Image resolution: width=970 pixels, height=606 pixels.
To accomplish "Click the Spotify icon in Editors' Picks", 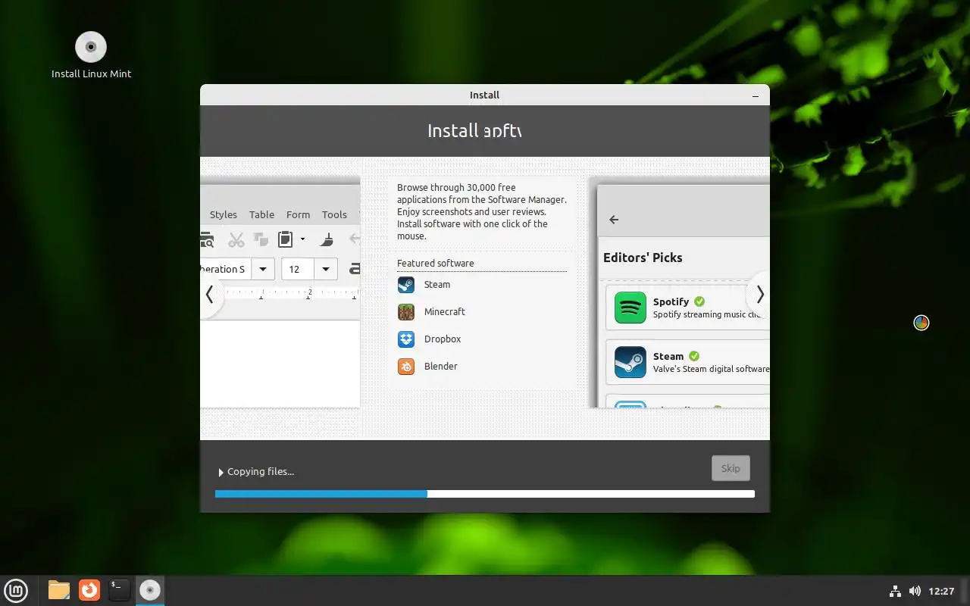I will 630,308.
